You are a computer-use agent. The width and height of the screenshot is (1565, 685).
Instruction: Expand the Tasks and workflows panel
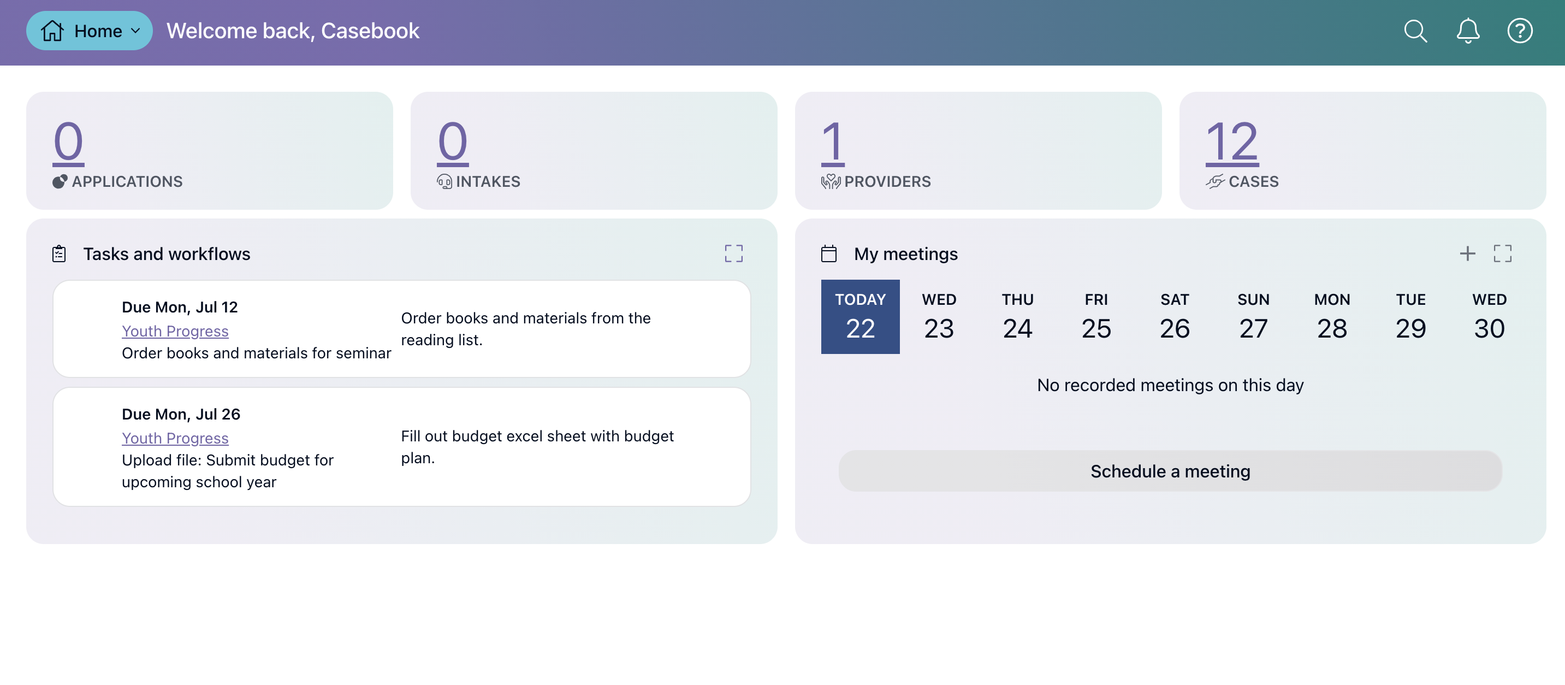pos(733,253)
